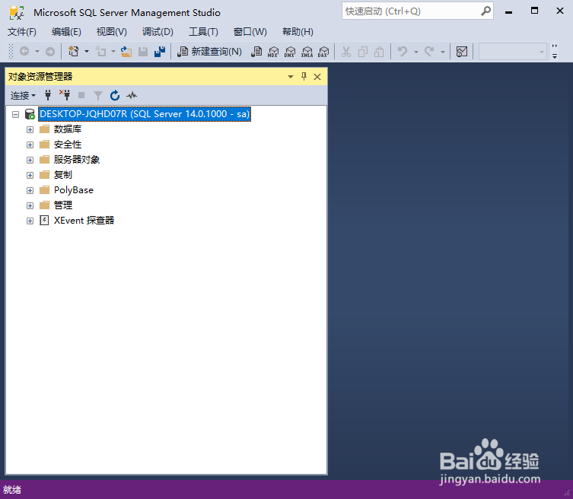Click the 新建查询(N) button
This screenshot has width=573, height=499.
210,52
